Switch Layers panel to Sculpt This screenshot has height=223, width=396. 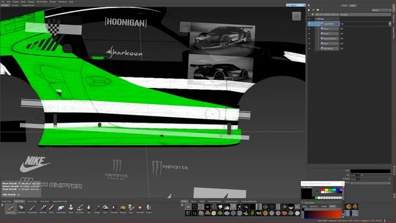(344, 6)
